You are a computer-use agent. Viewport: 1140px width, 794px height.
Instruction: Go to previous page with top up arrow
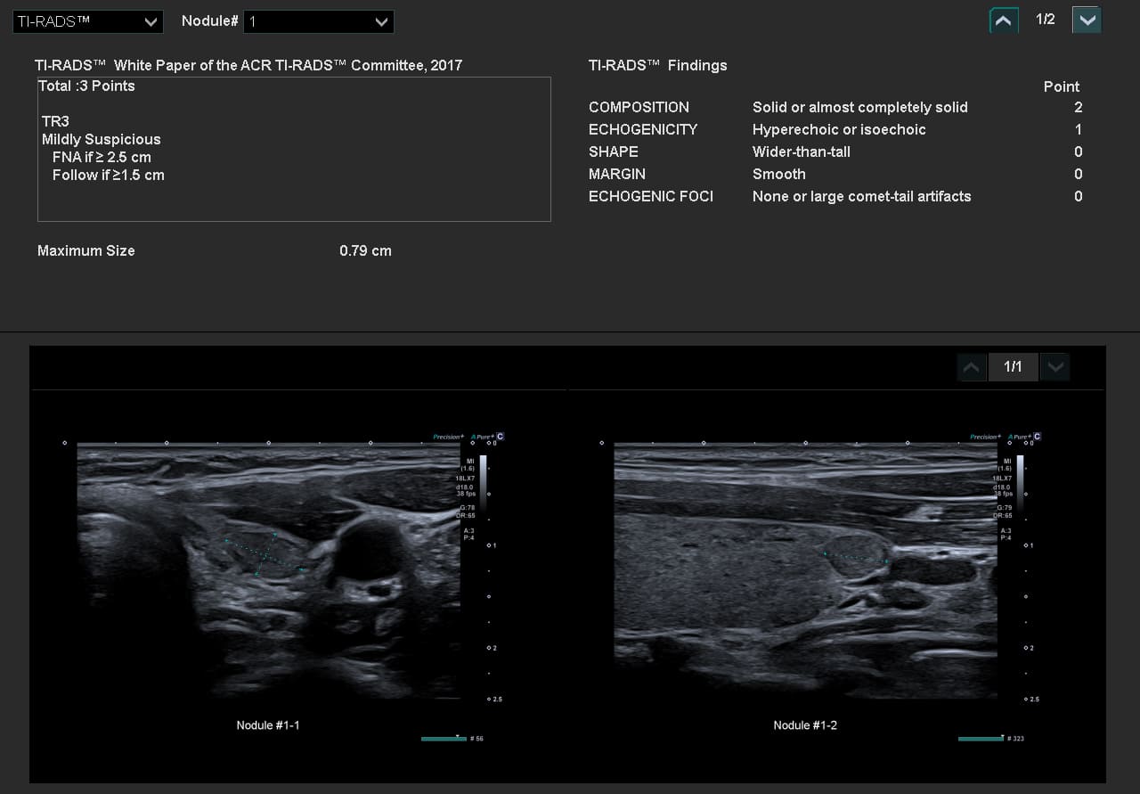pyautogui.click(x=1004, y=20)
